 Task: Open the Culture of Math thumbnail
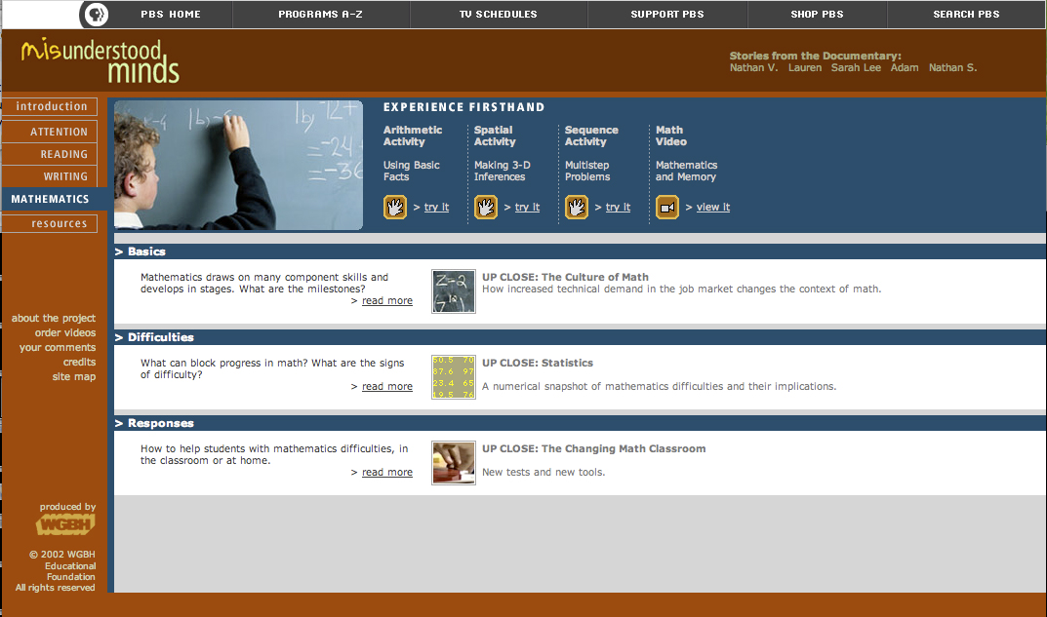(454, 290)
